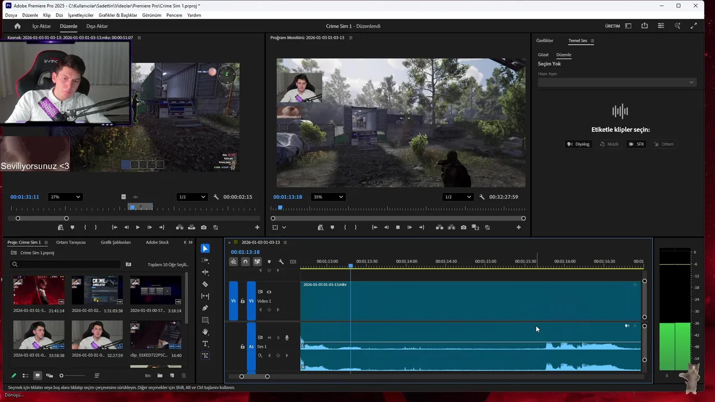
Task: Click the Home icon in the header
Action: click(17, 26)
